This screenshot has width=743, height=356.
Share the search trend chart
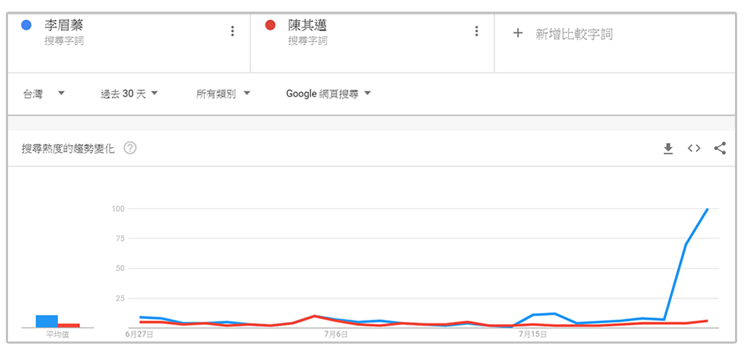click(x=720, y=149)
